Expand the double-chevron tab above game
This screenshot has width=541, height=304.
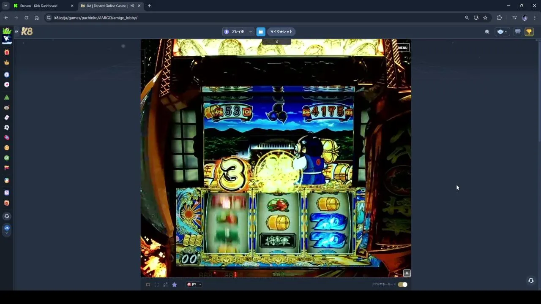[276, 41]
